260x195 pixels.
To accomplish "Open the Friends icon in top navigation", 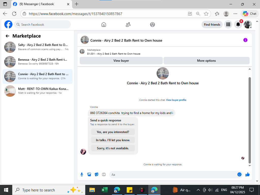I will click(128, 25).
